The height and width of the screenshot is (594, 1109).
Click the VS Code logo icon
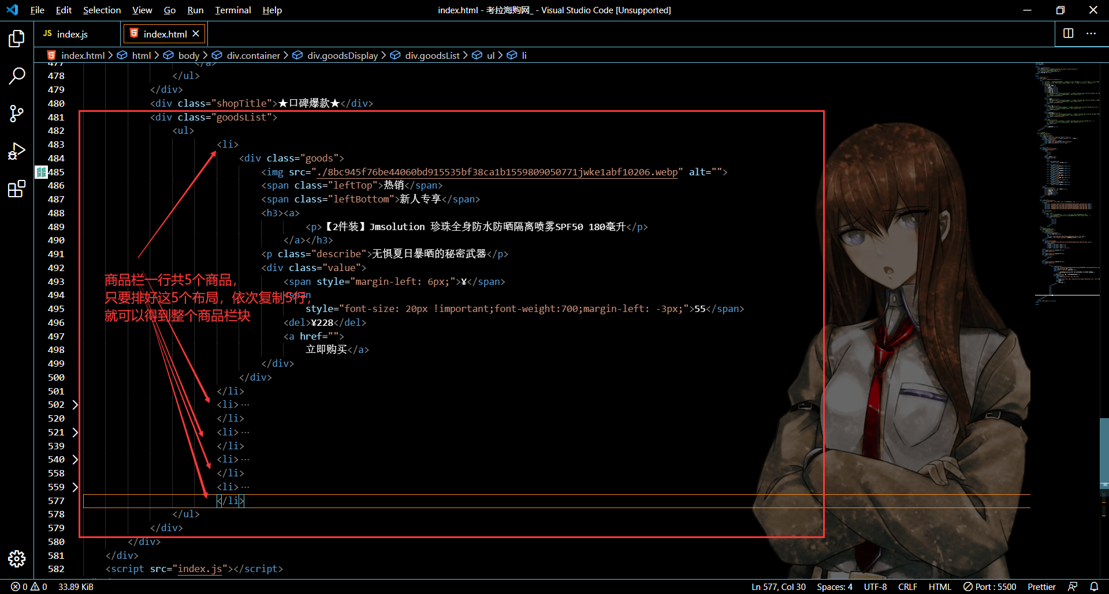(12, 10)
